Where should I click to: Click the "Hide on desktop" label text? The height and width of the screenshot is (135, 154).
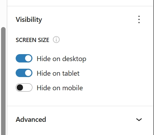pyautogui.click(x=61, y=59)
